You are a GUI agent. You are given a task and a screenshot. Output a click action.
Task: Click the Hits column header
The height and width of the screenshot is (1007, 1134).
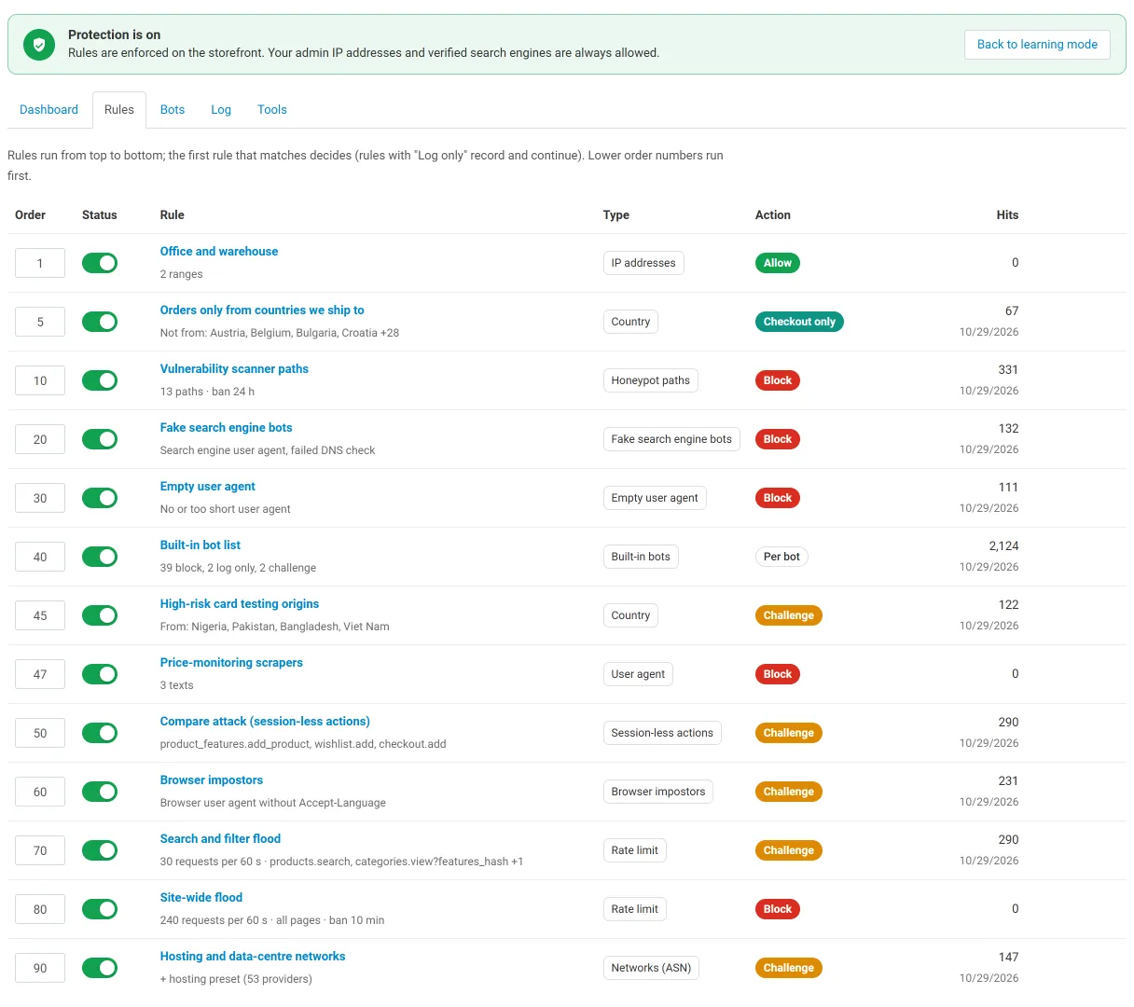(1007, 215)
